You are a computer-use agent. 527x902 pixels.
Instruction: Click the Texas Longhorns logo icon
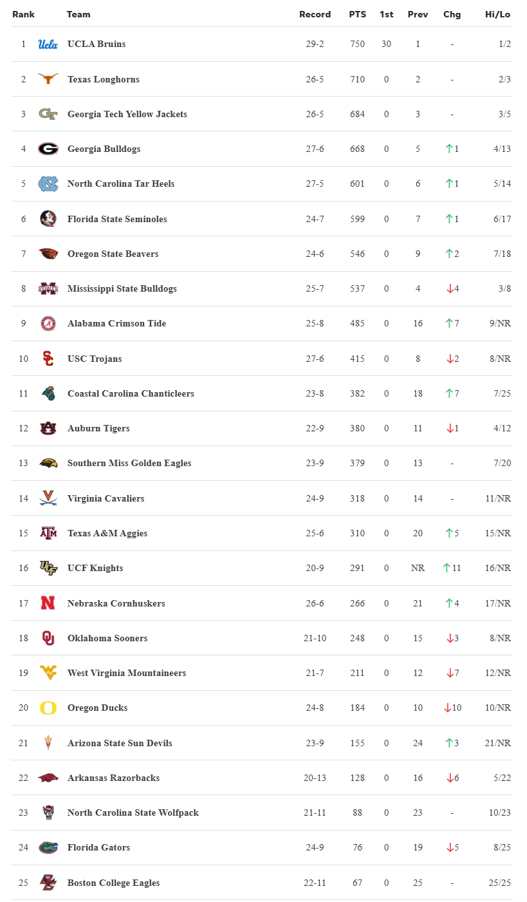coord(48,79)
